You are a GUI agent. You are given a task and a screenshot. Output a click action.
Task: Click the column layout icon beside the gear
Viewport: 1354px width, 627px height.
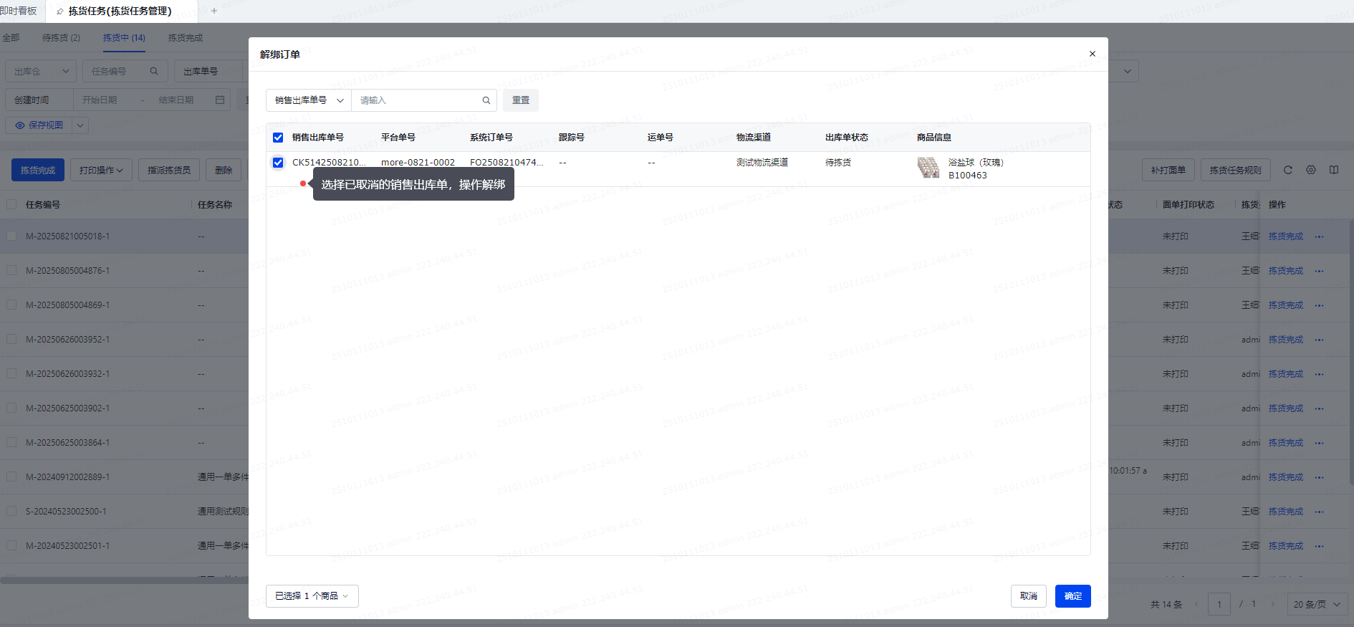(x=1334, y=170)
